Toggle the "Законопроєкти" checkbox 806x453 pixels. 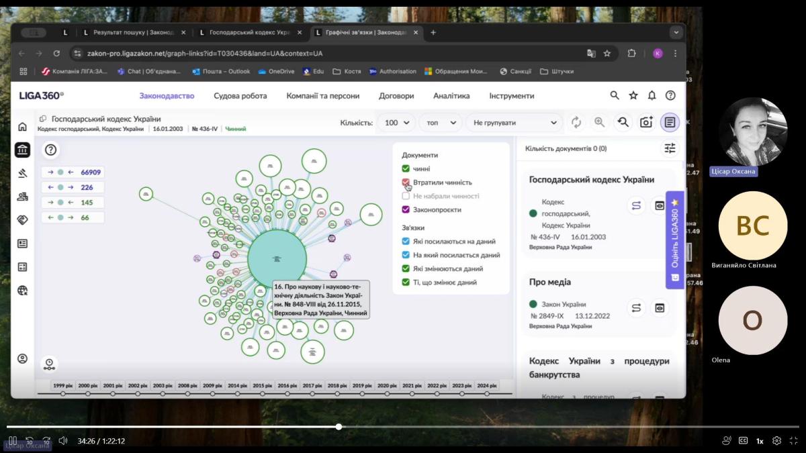coord(406,210)
